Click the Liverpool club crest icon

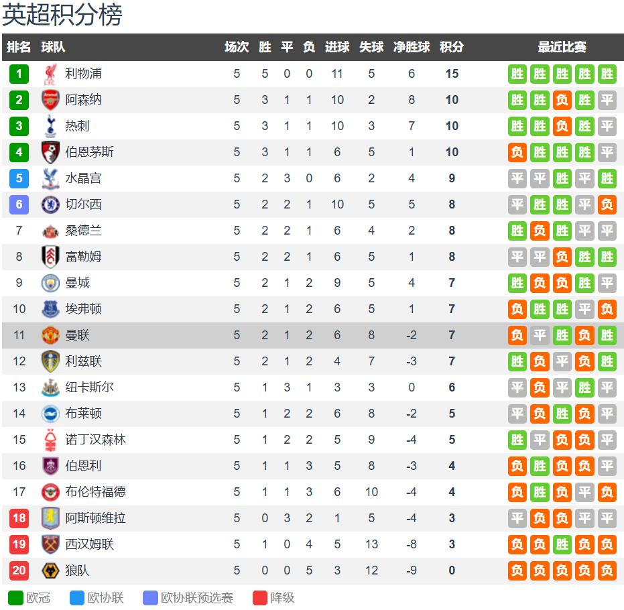(x=50, y=74)
